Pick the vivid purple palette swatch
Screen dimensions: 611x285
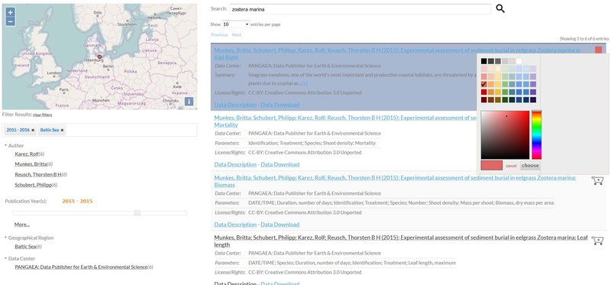533,92
